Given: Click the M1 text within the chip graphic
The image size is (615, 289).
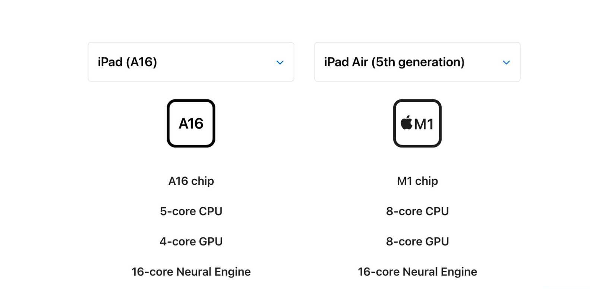Looking at the screenshot, I should point(423,123).
